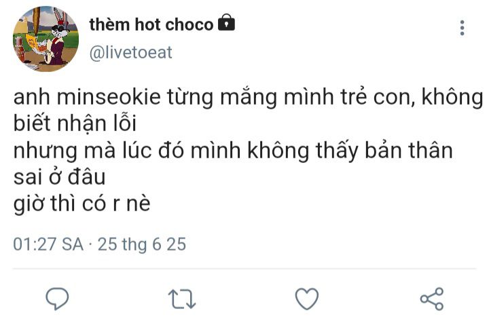The height and width of the screenshot is (328, 489).
Task: Click the word choco in the display name
Action: [189, 24]
